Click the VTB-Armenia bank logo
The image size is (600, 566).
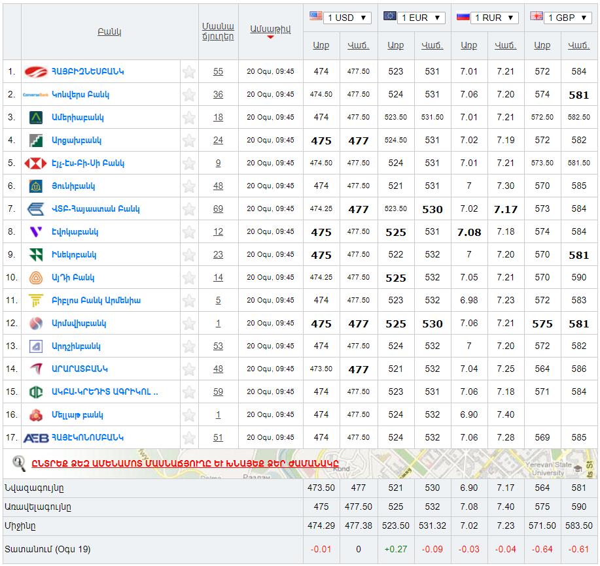coord(35,209)
